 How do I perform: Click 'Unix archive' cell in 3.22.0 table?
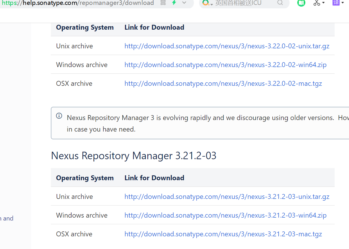tap(74, 46)
